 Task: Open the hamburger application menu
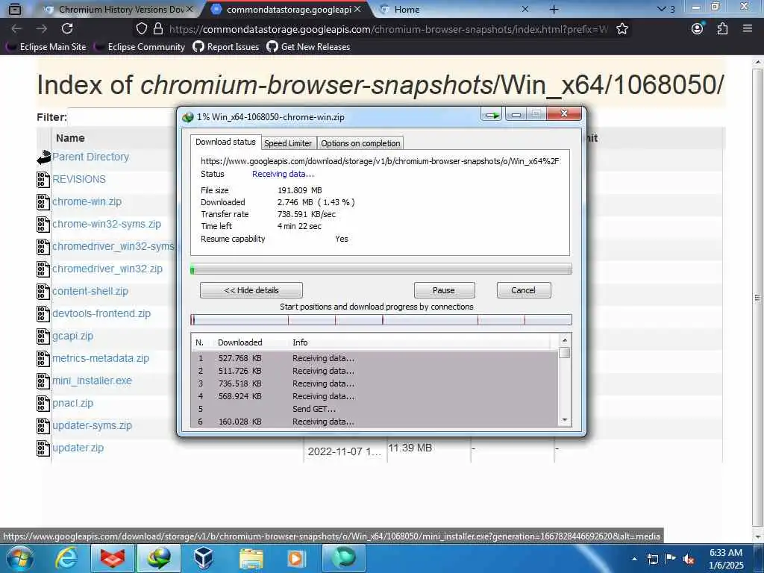point(748,29)
